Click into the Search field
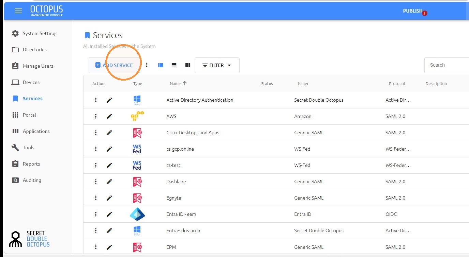 447,65
